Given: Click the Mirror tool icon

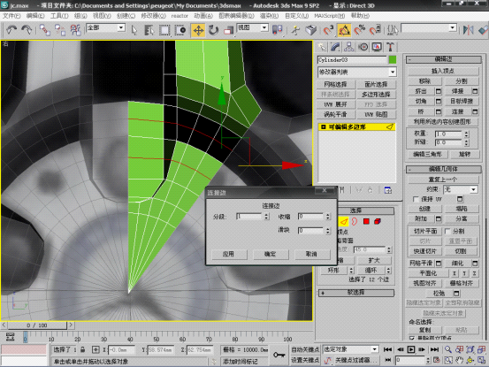Looking at the screenshot, I should [x=468, y=30].
